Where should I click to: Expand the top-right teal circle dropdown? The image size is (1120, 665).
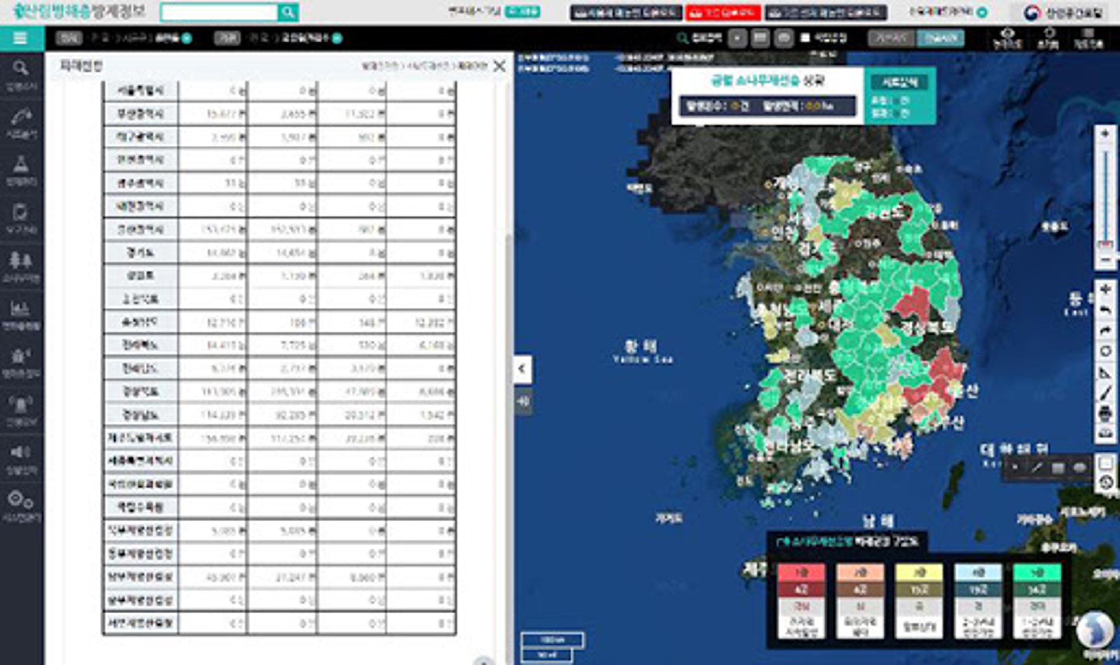(982, 13)
